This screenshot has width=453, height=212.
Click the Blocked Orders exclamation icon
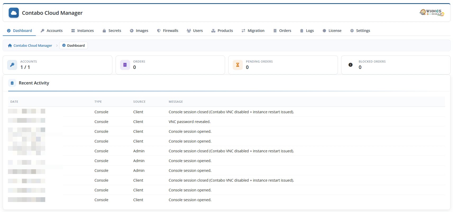350,65
